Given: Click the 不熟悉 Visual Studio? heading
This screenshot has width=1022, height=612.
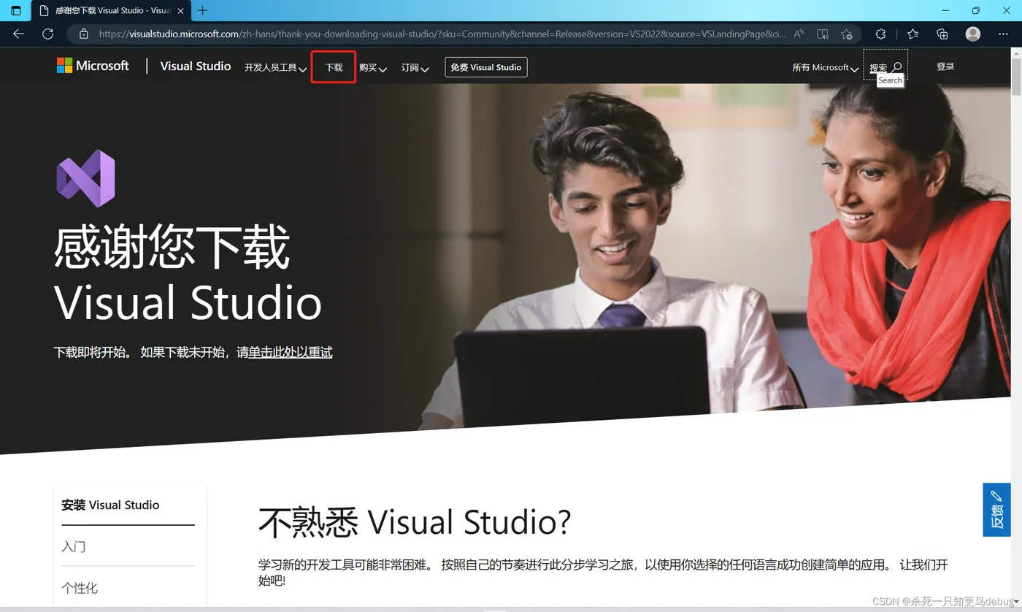Looking at the screenshot, I should (x=414, y=521).
